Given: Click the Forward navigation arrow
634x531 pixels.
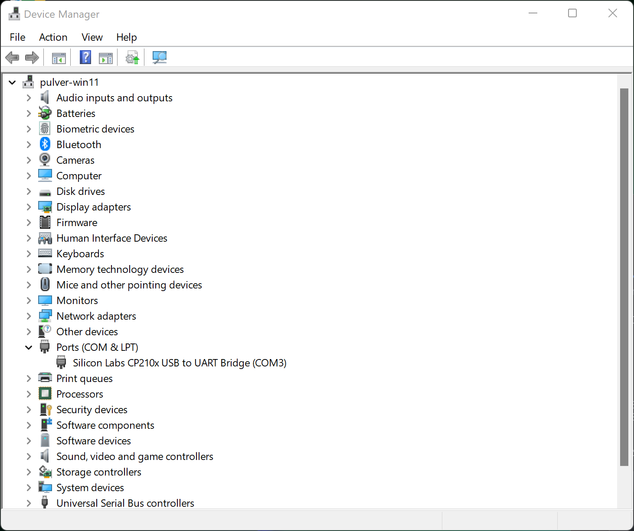Looking at the screenshot, I should 32,57.
